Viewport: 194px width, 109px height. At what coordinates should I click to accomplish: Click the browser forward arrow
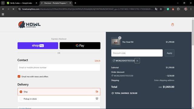pyautogui.click(x=8, y=9)
